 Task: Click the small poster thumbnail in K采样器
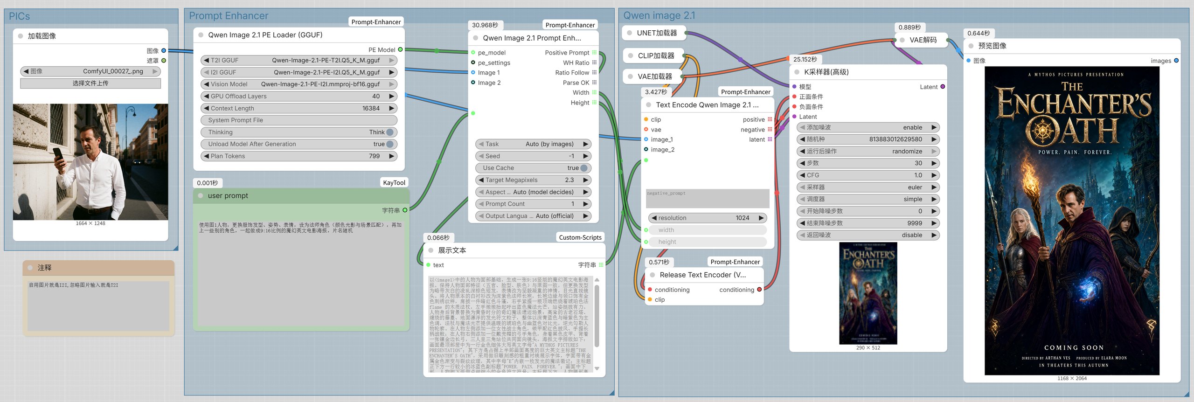[868, 293]
